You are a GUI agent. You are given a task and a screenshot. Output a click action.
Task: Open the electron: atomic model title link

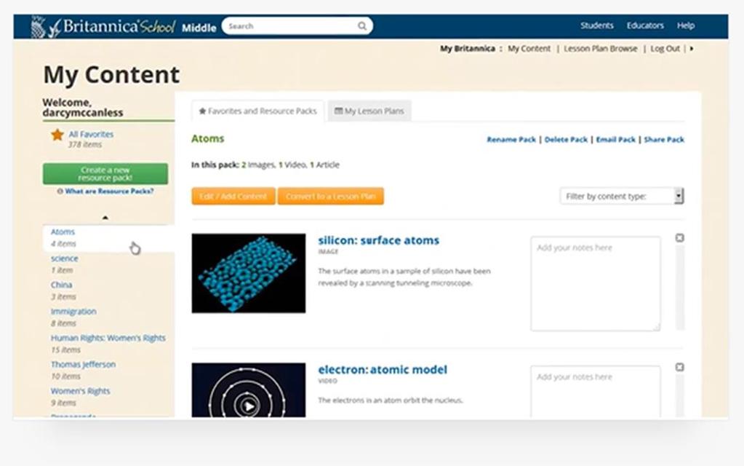click(x=383, y=370)
